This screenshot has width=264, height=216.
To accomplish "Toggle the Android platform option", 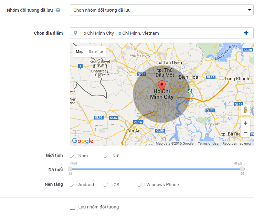I will tap(82, 185).
